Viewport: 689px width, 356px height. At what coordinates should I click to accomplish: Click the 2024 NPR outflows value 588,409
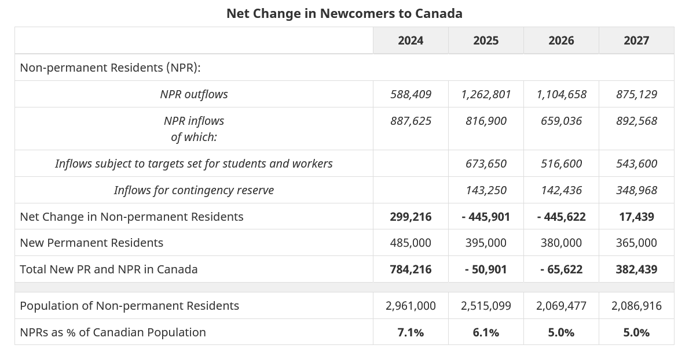[x=411, y=94]
